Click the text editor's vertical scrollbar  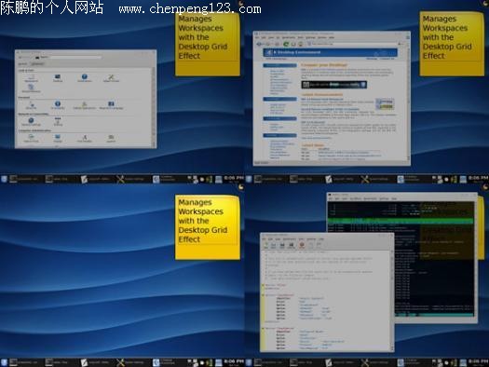point(392,299)
